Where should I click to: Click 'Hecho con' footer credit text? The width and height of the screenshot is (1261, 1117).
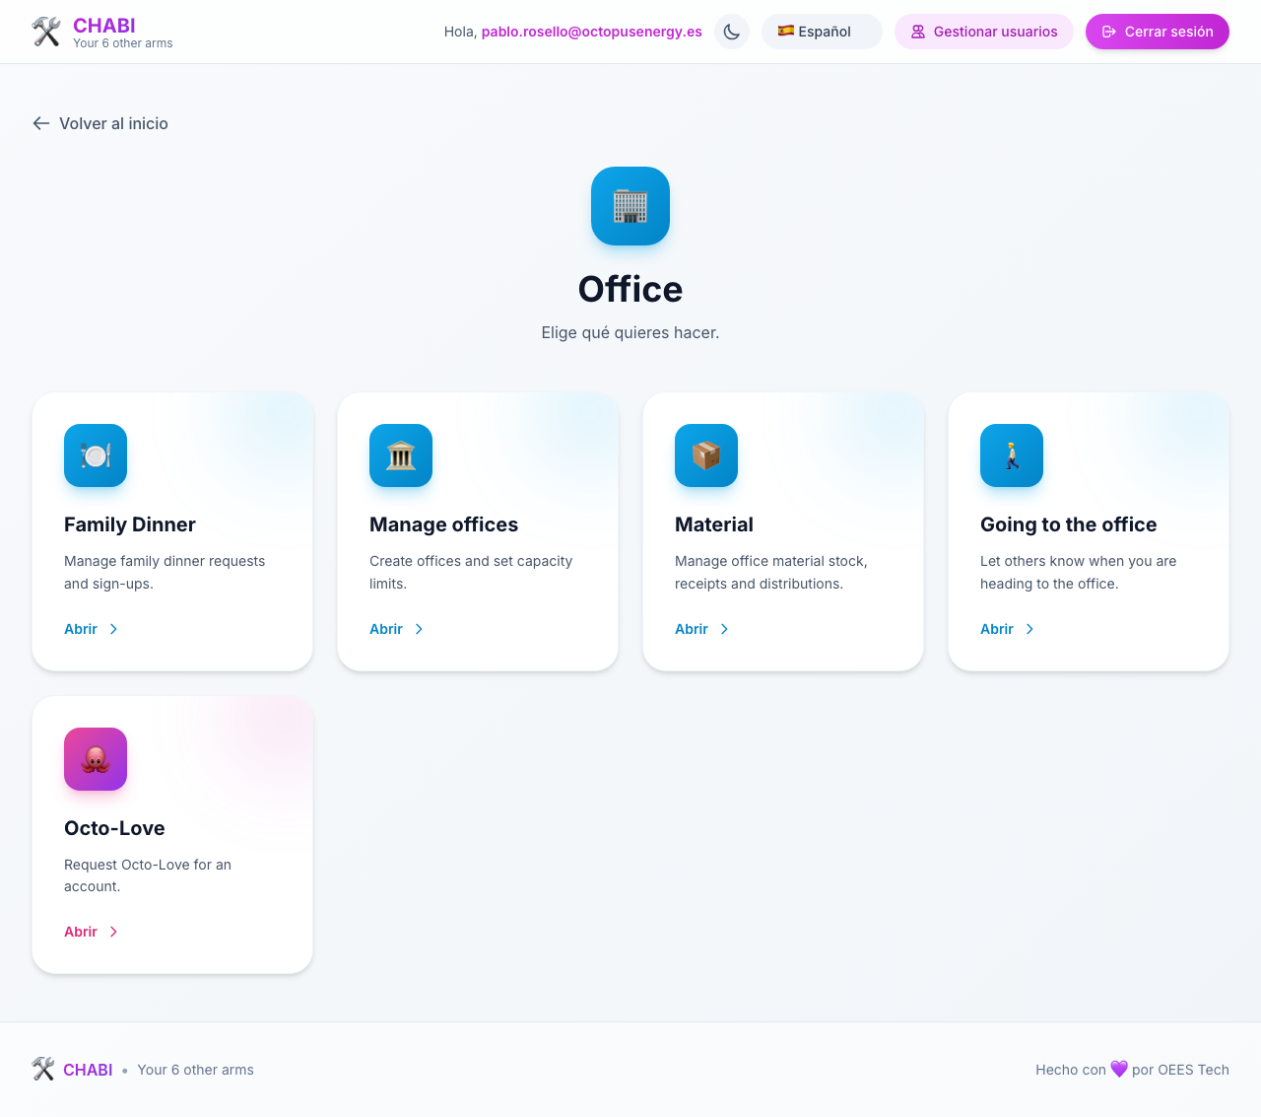coord(1071,1070)
